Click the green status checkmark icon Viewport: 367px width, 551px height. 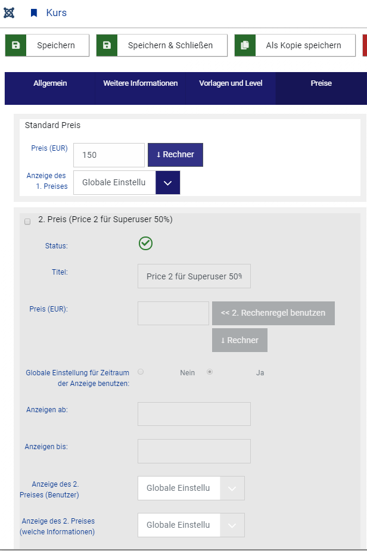tap(145, 243)
